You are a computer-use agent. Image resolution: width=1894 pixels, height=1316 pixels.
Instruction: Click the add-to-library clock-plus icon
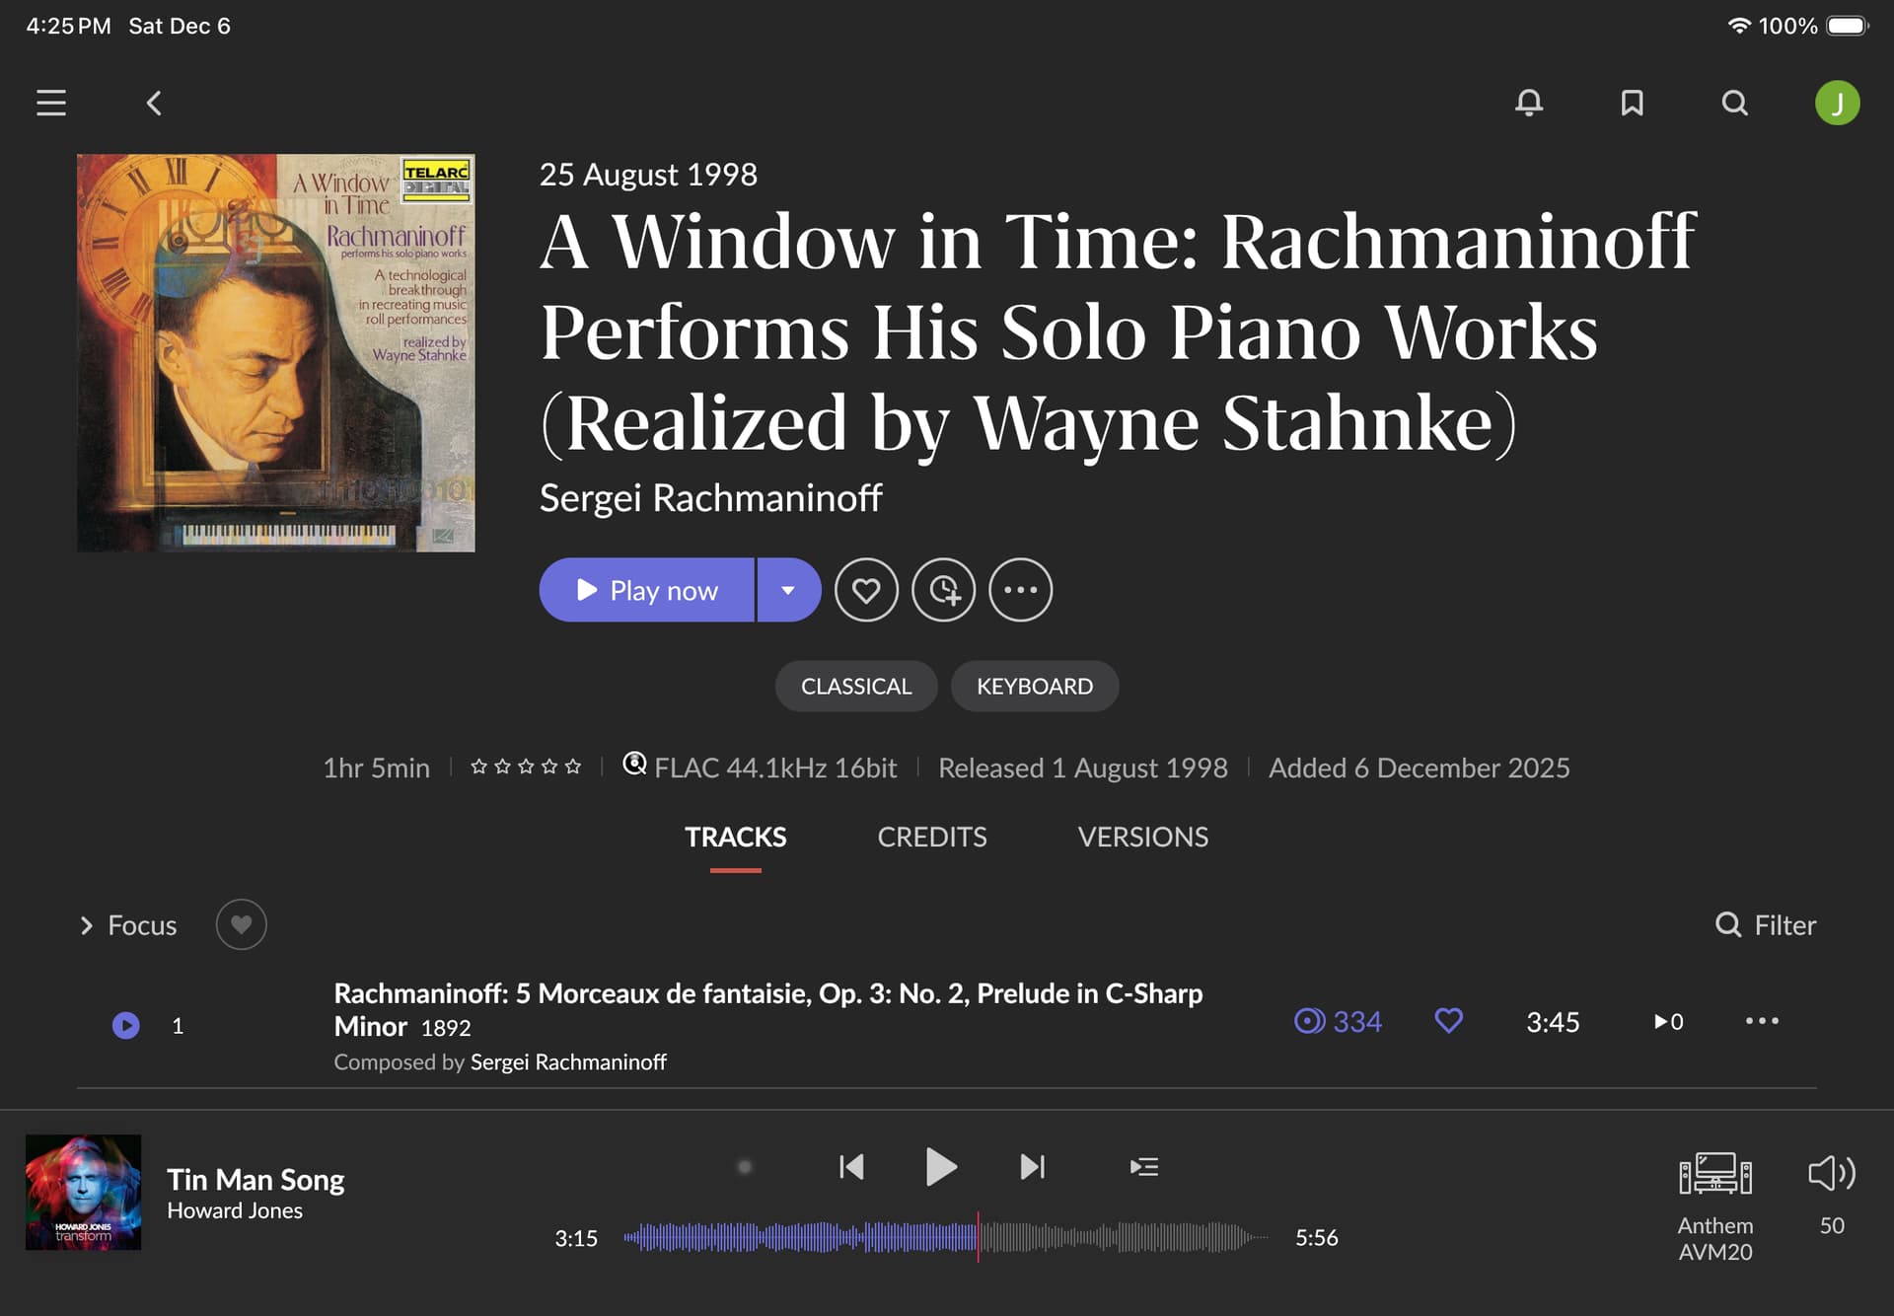coord(943,590)
